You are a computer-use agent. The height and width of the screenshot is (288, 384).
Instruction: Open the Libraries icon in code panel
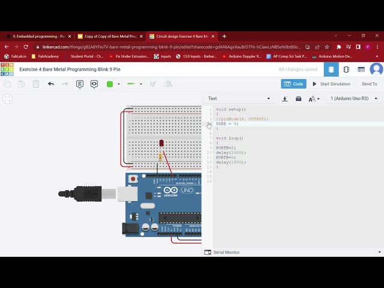point(298,98)
